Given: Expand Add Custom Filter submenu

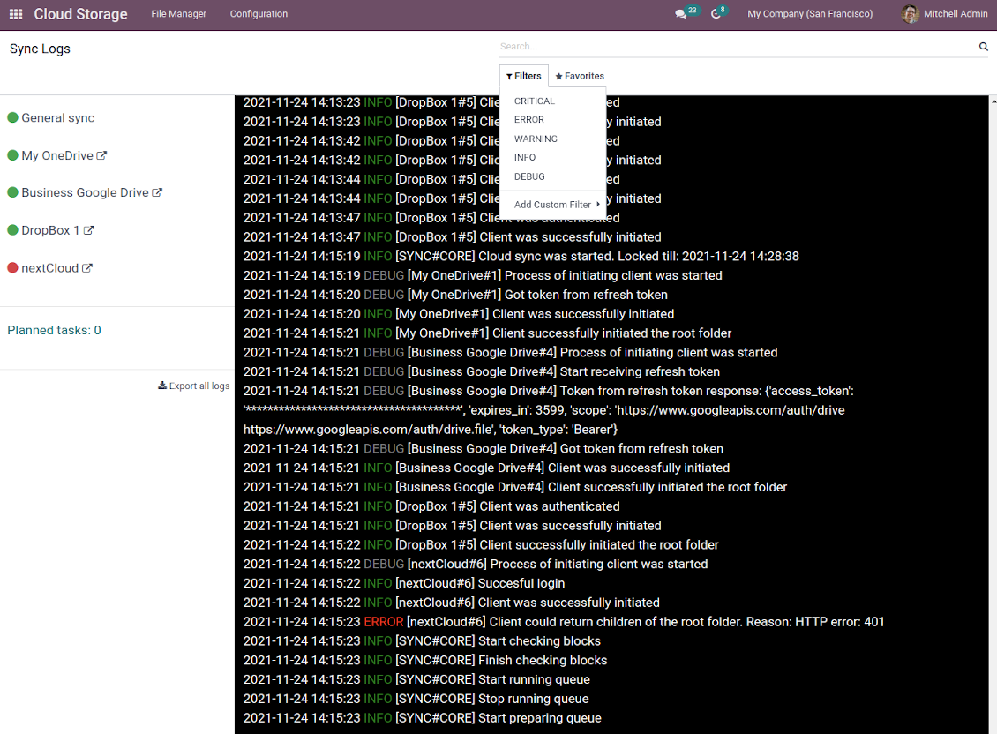Looking at the screenshot, I should click(x=557, y=204).
